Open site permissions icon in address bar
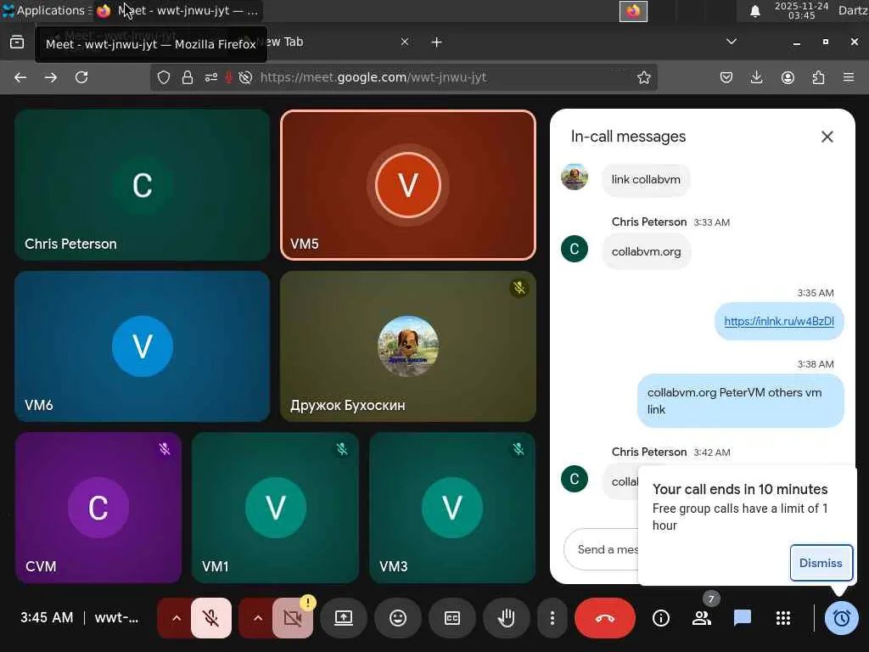This screenshot has height=652, width=869. [x=211, y=77]
